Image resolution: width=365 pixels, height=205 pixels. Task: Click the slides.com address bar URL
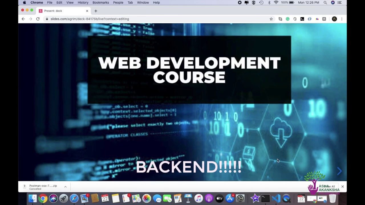[90, 19]
